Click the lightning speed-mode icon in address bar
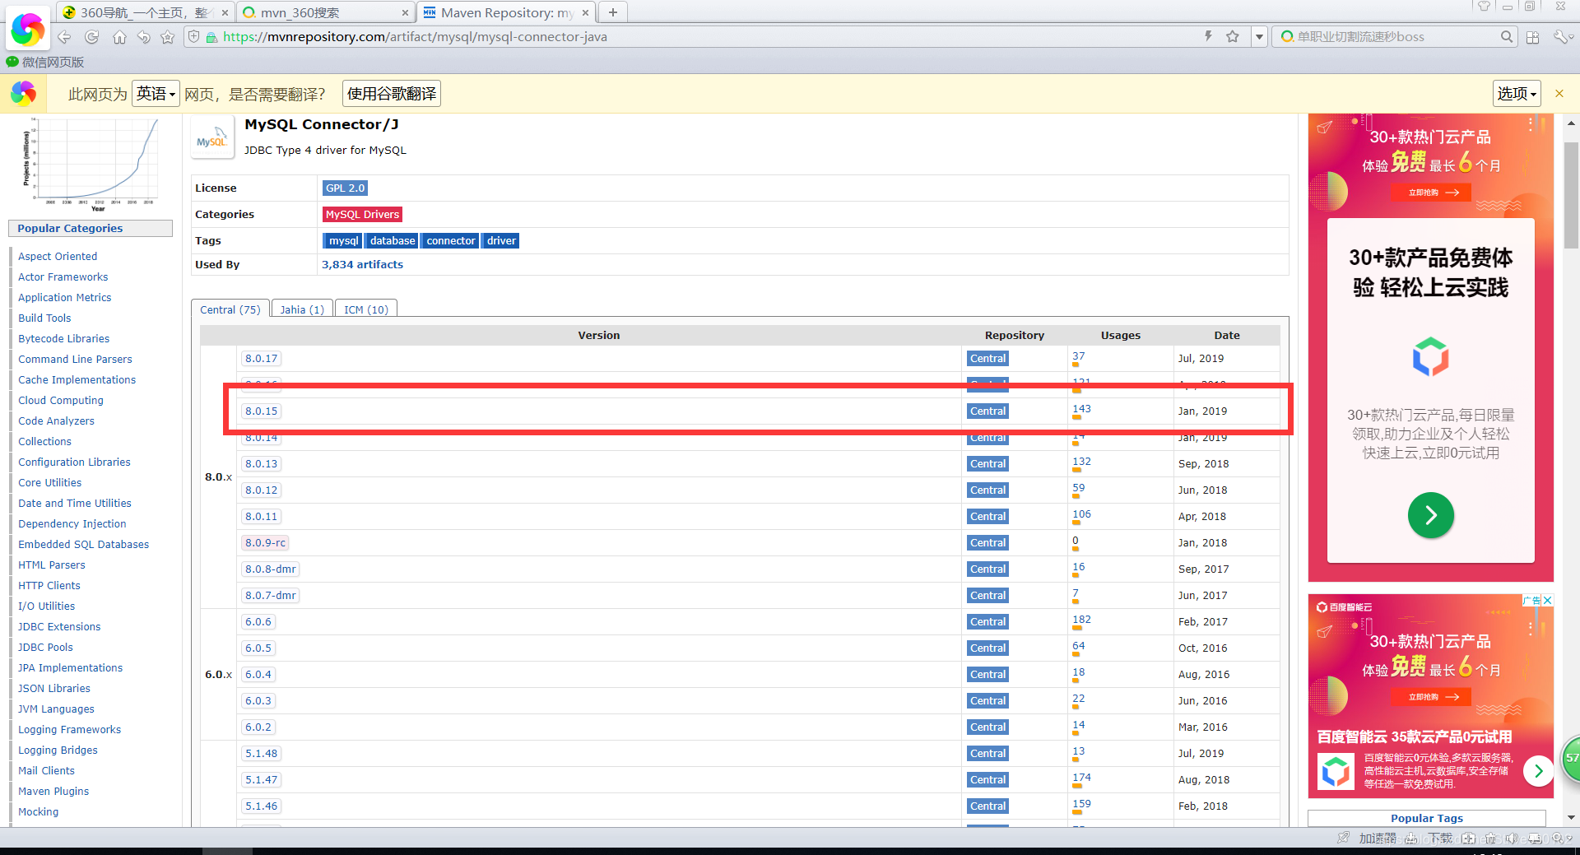This screenshot has width=1580, height=855. pos(1208,36)
